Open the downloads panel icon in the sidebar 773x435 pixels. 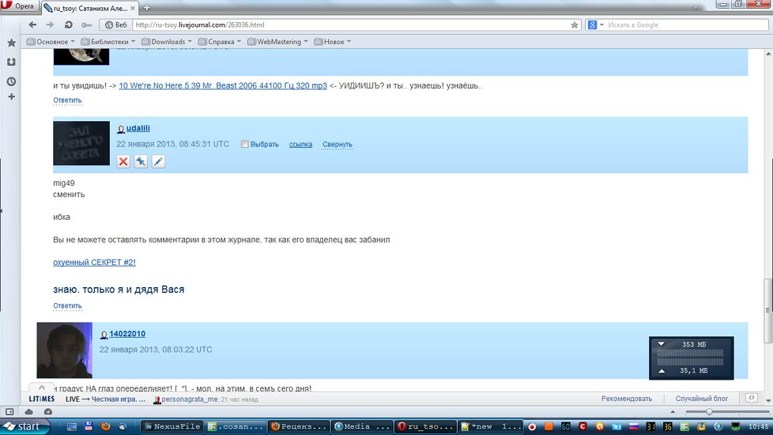[11, 62]
